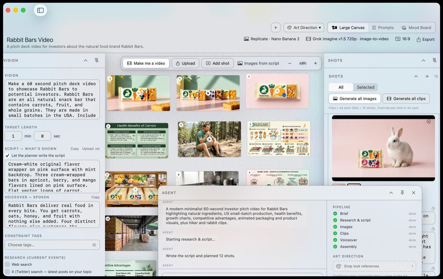Edit the target length seconds field

click(x=42, y=136)
